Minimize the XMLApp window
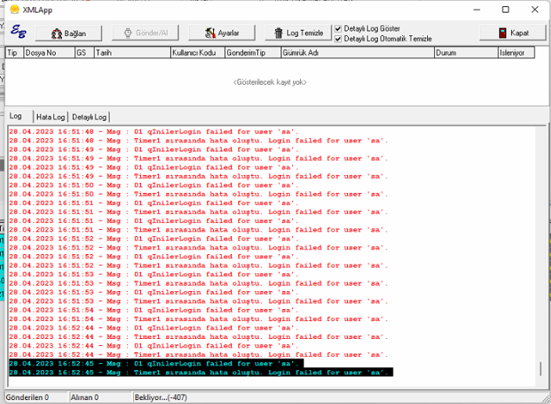 pyautogui.click(x=477, y=9)
